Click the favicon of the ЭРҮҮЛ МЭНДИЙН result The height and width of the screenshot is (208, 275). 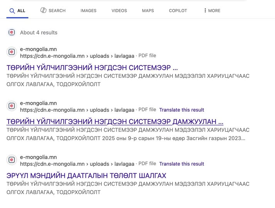(x=12, y=160)
